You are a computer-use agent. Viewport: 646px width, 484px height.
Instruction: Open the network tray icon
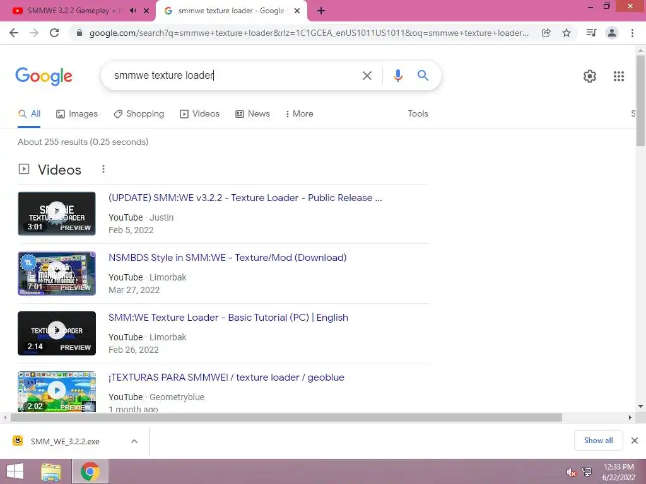[587, 472]
